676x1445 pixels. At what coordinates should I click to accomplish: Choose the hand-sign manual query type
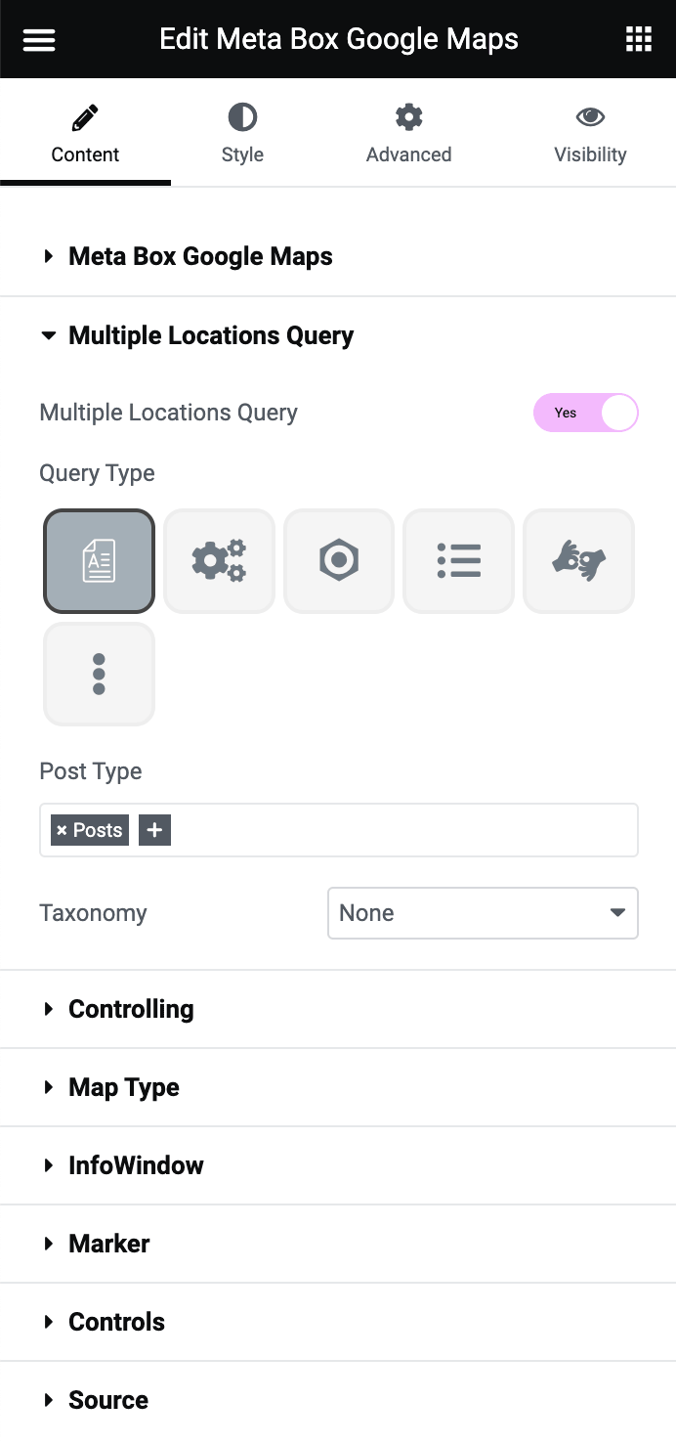pyautogui.click(x=578, y=560)
